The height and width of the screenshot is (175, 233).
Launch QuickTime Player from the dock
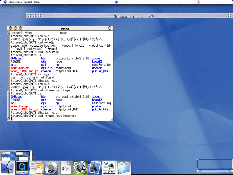tap(22, 168)
